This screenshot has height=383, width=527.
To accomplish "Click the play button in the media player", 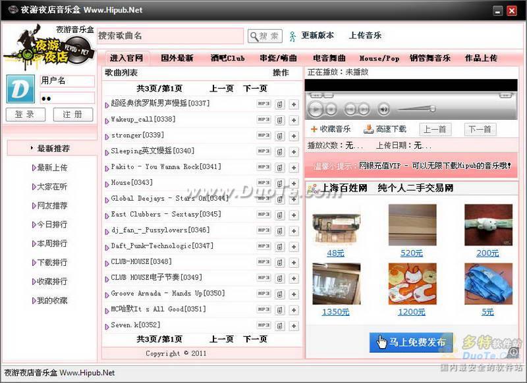I will (316, 109).
